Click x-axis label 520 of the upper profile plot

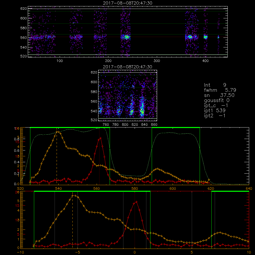[20, 188]
